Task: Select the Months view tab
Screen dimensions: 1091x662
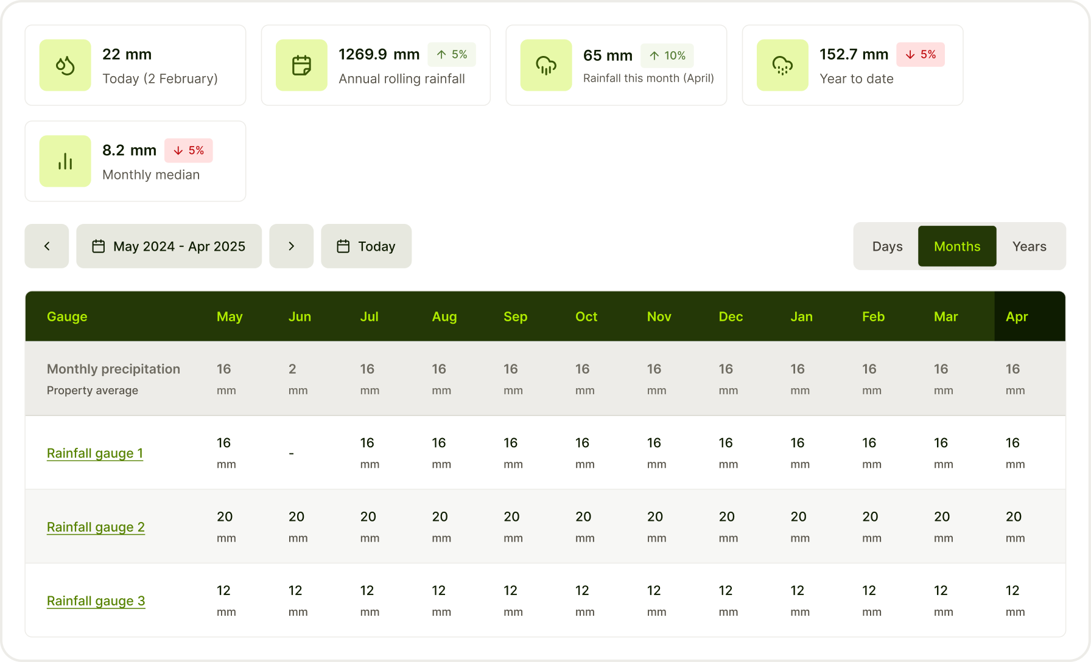Action: [957, 246]
